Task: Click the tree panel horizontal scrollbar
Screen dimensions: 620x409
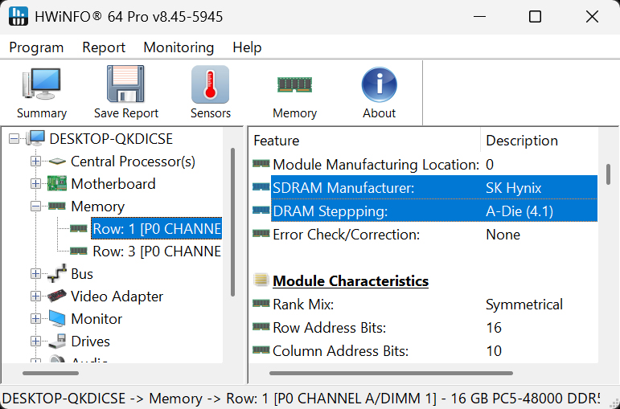Action: pyautogui.click(x=51, y=373)
